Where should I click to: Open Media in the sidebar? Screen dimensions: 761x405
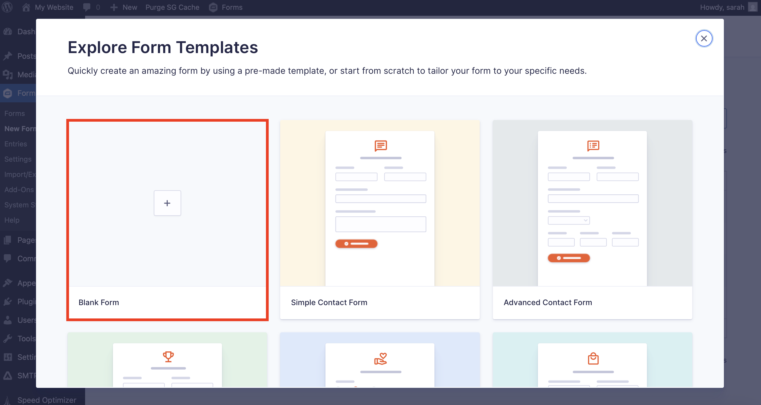click(18, 75)
